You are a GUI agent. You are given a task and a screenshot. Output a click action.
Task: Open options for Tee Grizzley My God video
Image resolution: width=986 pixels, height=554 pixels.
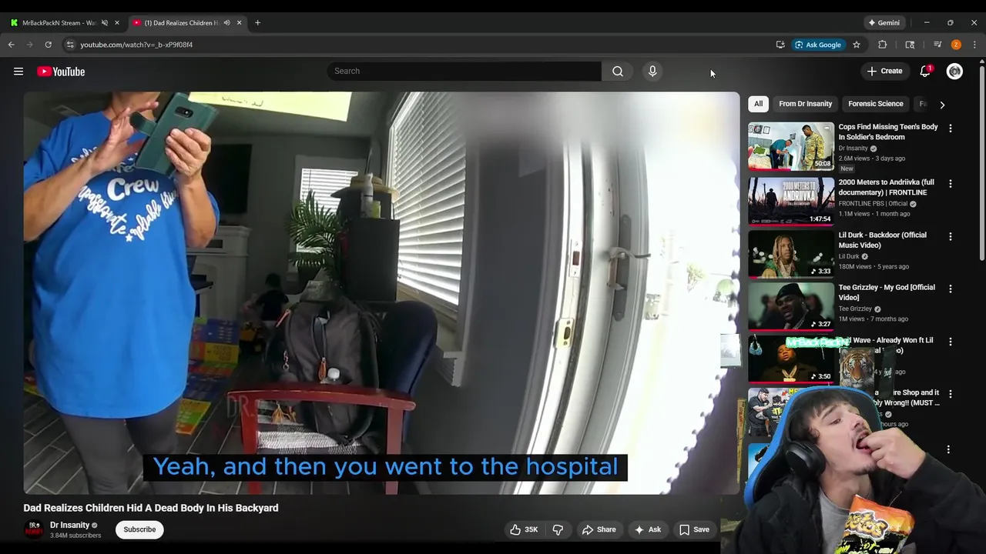click(x=950, y=289)
